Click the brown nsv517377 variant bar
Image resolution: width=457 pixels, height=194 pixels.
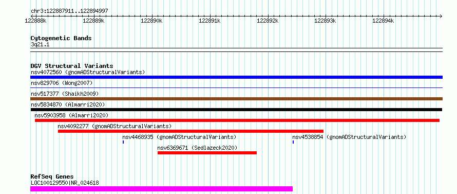coord(236,99)
